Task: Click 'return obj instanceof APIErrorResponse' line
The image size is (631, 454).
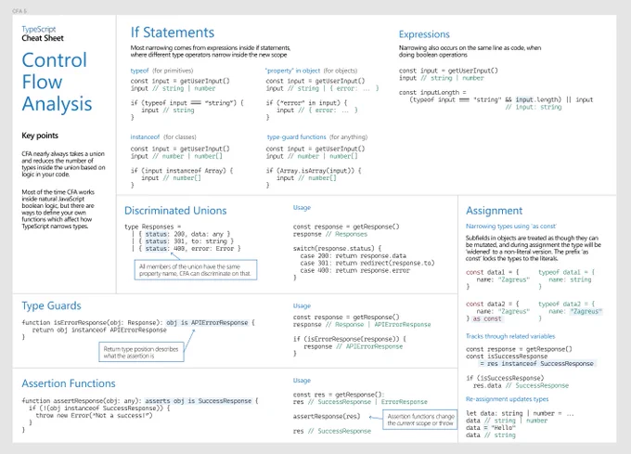Action: pyautogui.click(x=99, y=330)
